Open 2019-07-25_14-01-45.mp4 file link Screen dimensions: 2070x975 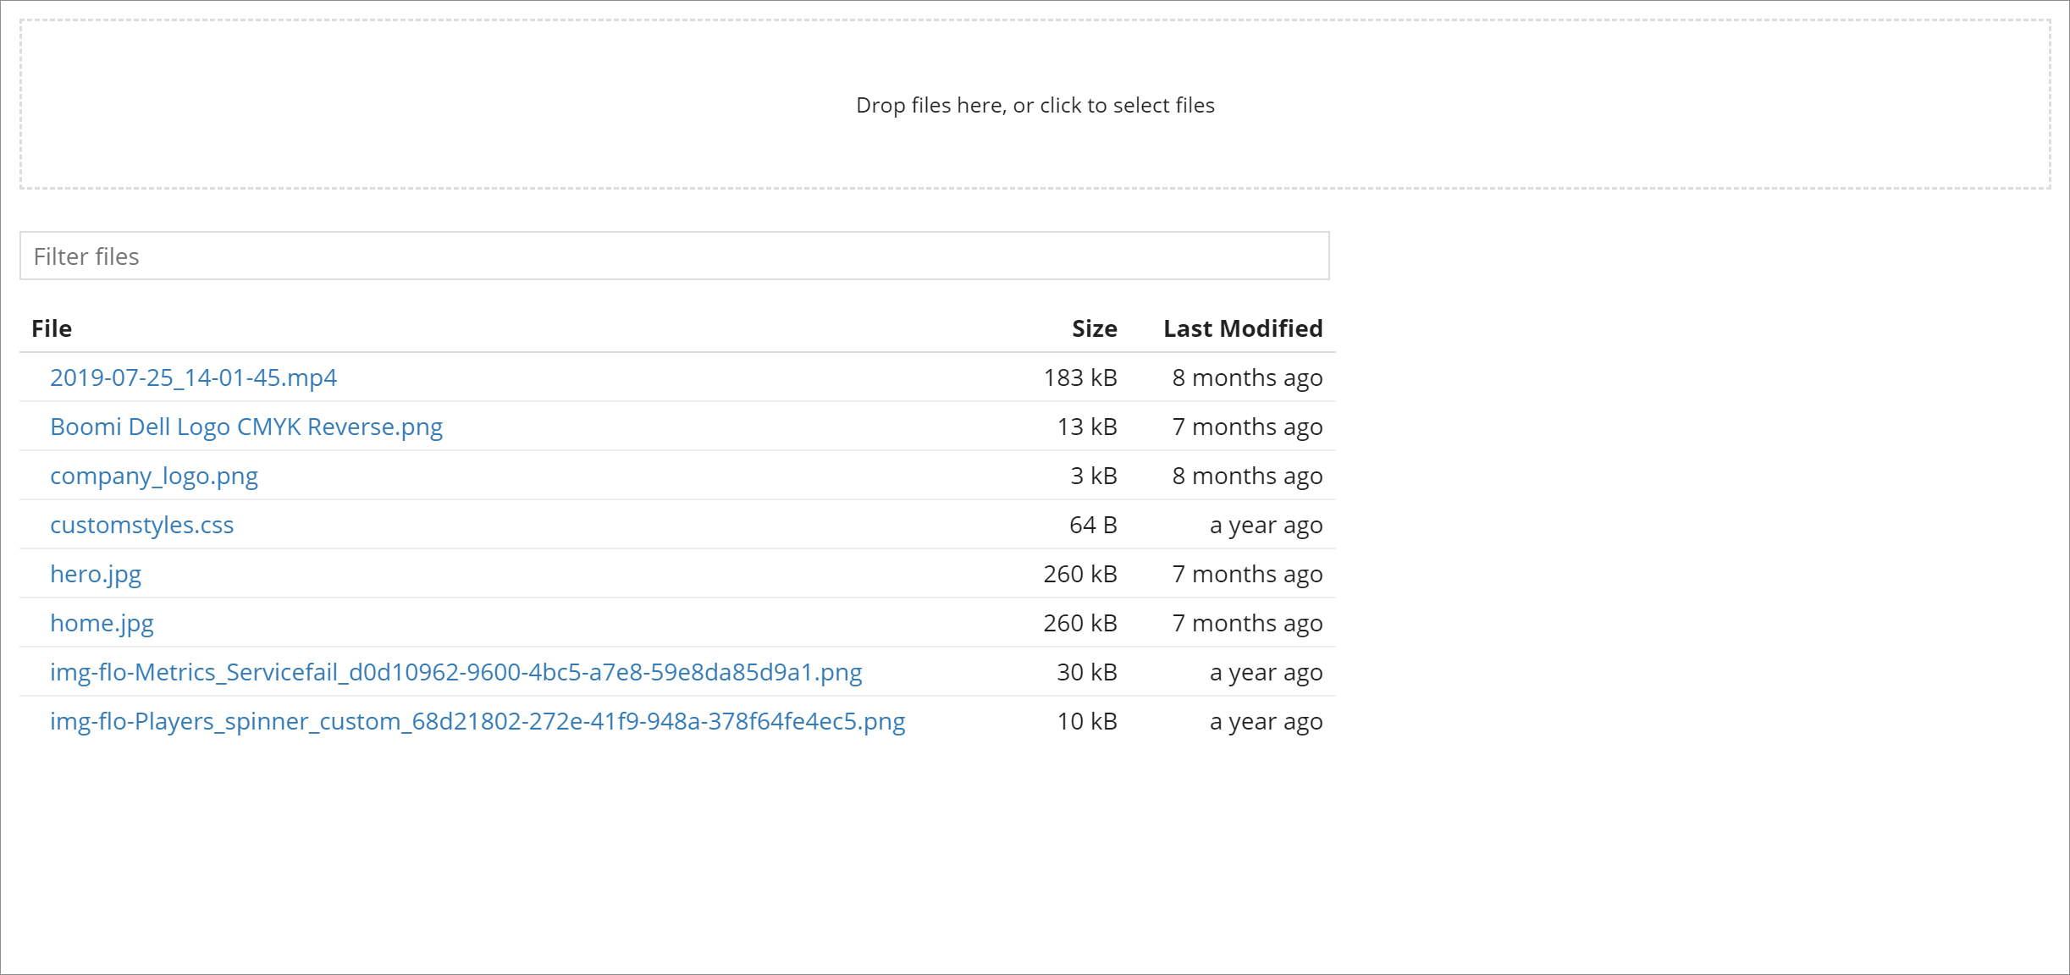(193, 378)
